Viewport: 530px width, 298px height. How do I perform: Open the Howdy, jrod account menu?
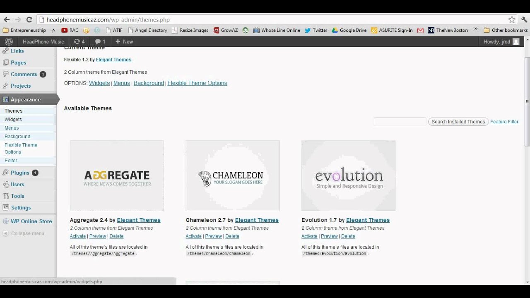501,41
